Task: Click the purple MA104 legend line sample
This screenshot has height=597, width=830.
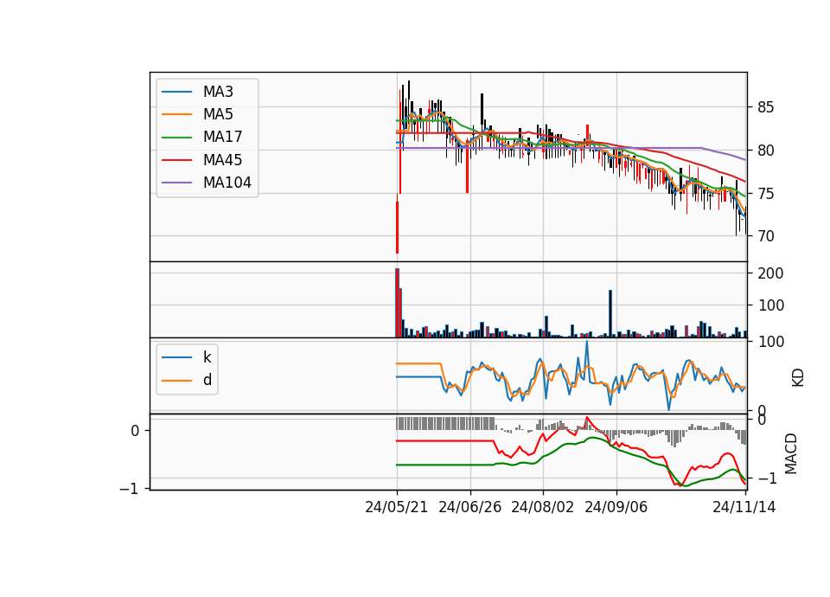Action: (176, 183)
